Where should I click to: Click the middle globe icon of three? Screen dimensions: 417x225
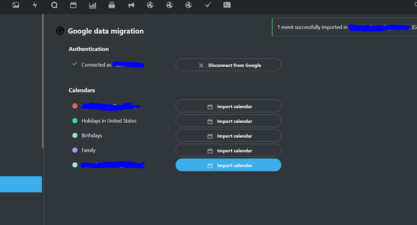pos(169,5)
